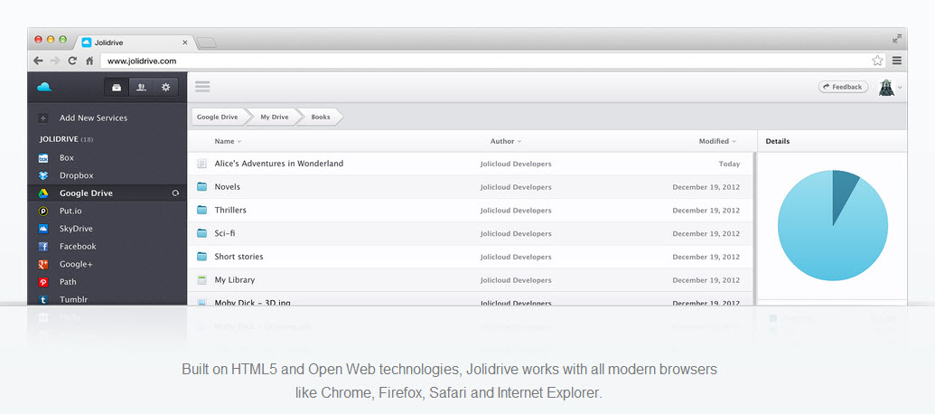Reload the page in the browser
935x414 pixels.
click(x=72, y=61)
